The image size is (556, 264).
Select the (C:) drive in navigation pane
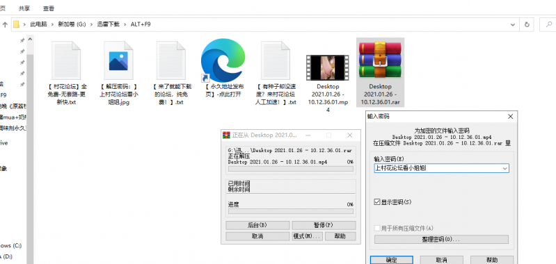(10, 246)
